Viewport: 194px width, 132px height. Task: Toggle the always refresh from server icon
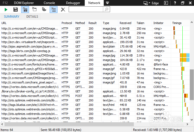[25, 10]
